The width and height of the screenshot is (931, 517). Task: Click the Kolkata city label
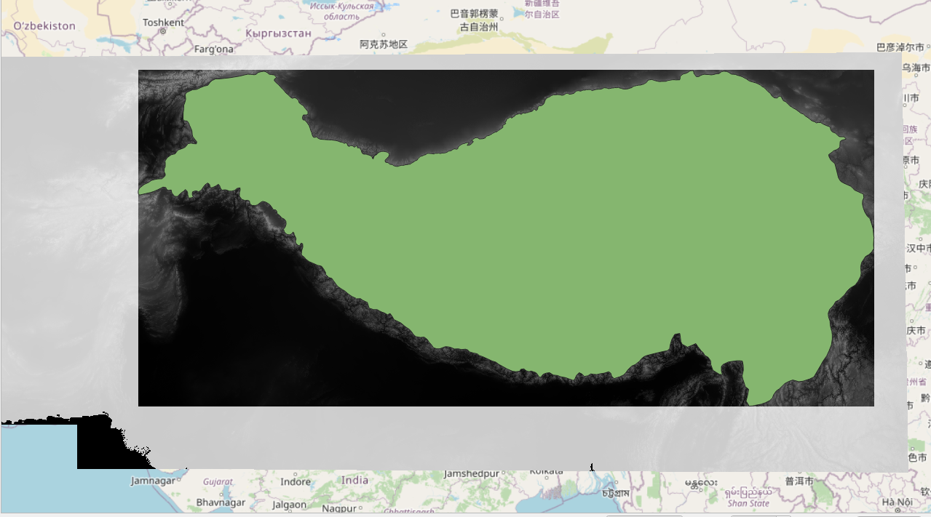click(x=546, y=472)
